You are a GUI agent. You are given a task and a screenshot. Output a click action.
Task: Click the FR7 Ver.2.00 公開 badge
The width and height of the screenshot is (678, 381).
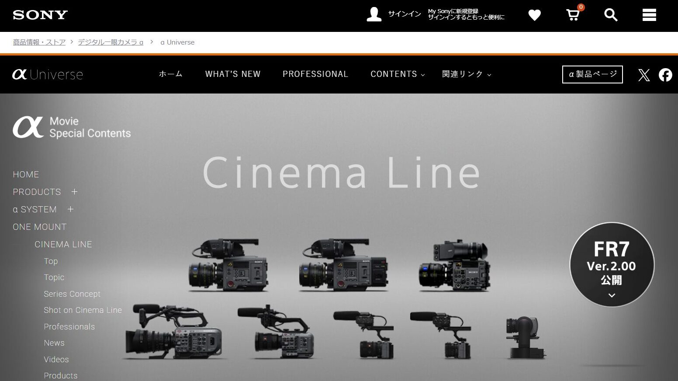[x=612, y=264]
